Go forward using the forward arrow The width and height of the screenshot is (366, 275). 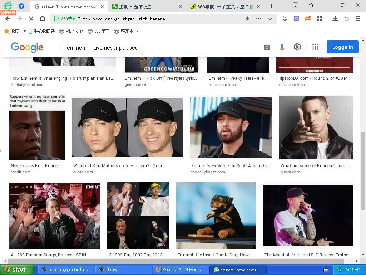[x=20, y=19]
